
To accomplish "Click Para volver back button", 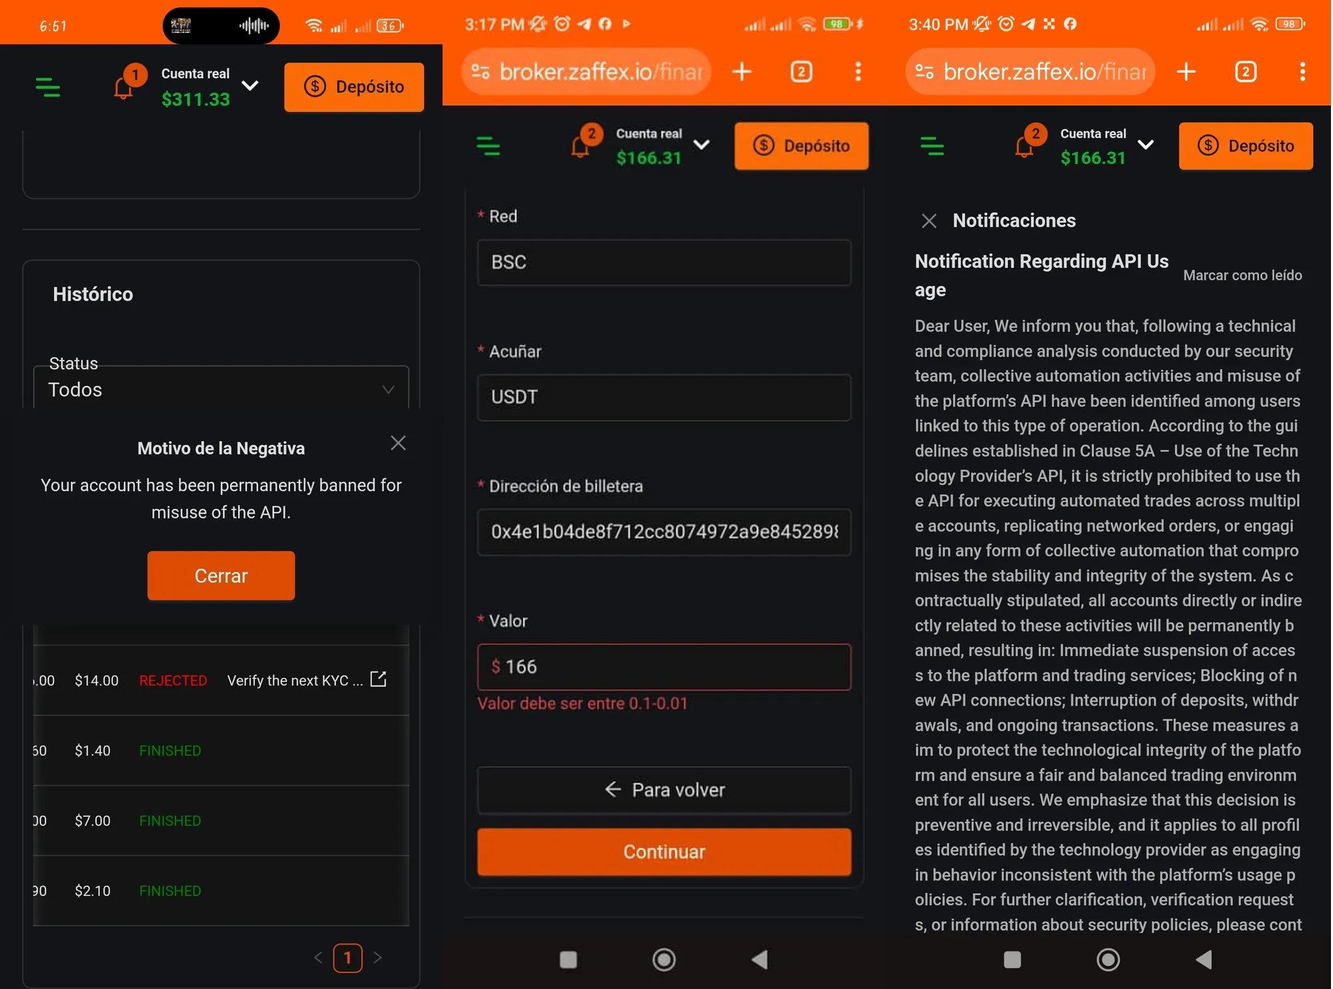I will (x=664, y=790).
